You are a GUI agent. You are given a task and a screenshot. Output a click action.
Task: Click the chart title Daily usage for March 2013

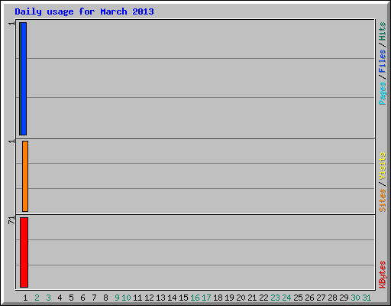pyautogui.click(x=84, y=11)
